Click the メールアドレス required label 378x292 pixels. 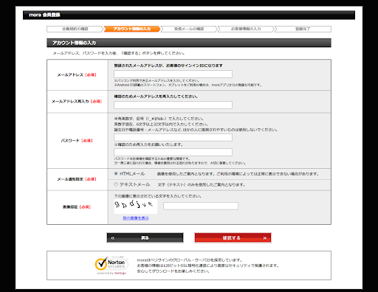coord(77,74)
